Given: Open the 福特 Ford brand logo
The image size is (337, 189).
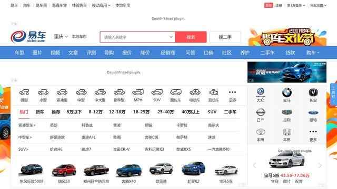Looking at the screenshot, I should pos(313,112).
